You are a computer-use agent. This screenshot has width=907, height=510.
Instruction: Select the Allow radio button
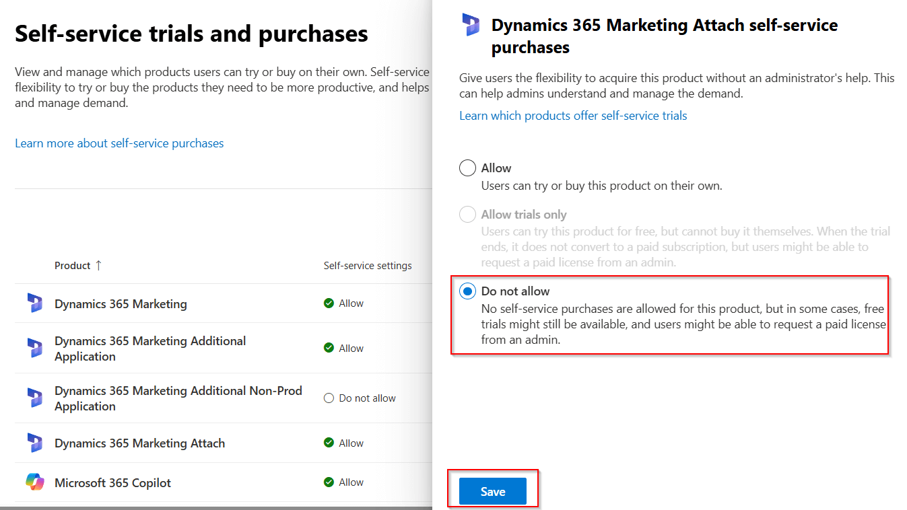pyautogui.click(x=467, y=168)
